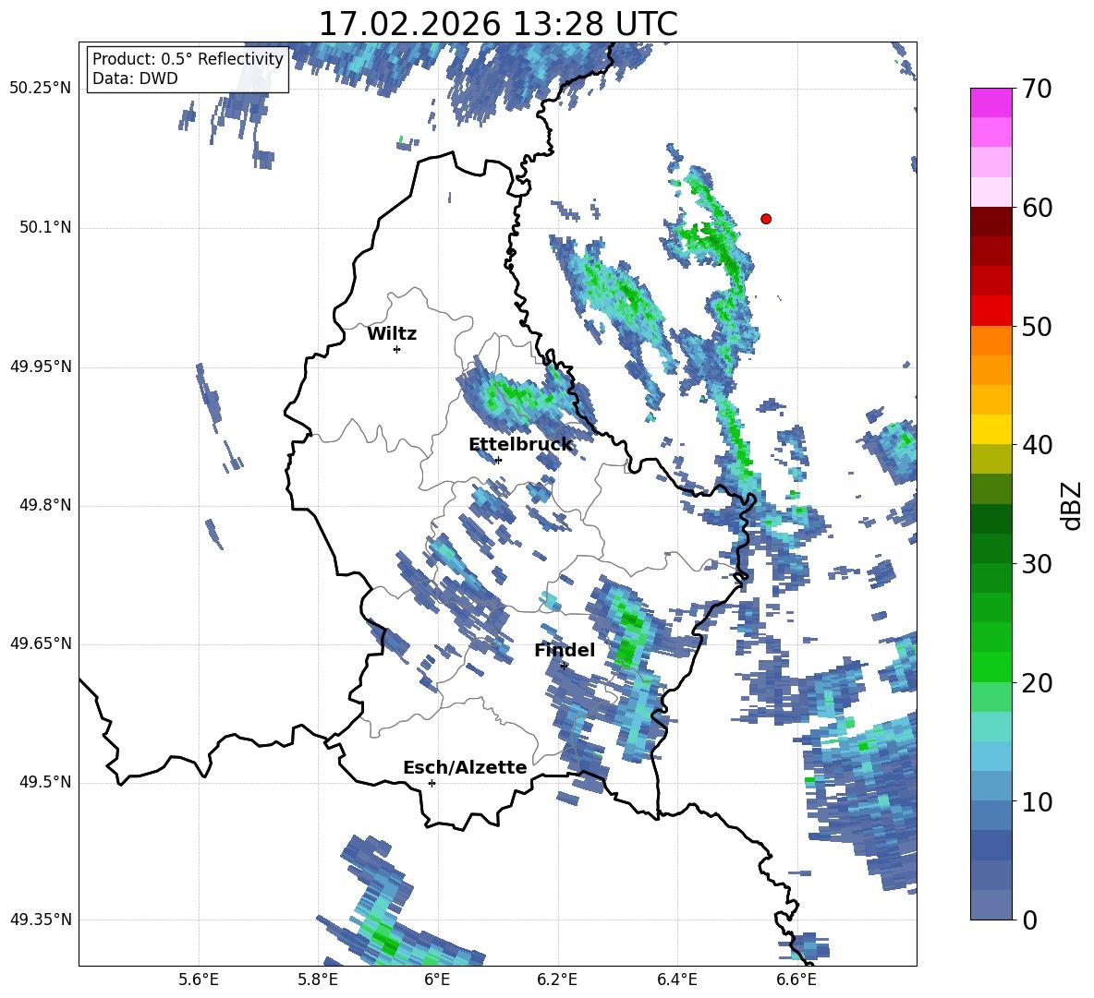
Task: Click the 49.35°N latitude label
Action: (41, 920)
